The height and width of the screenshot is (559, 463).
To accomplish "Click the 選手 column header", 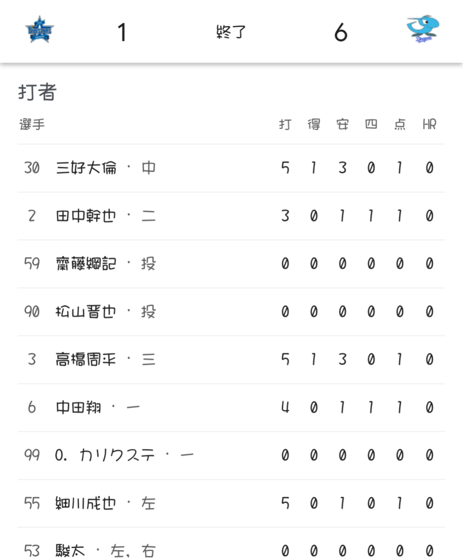I will [x=32, y=124].
